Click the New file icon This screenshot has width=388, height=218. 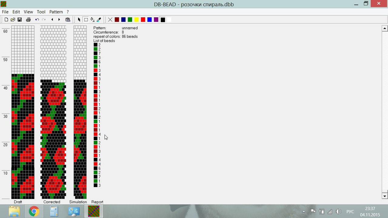coord(6,20)
